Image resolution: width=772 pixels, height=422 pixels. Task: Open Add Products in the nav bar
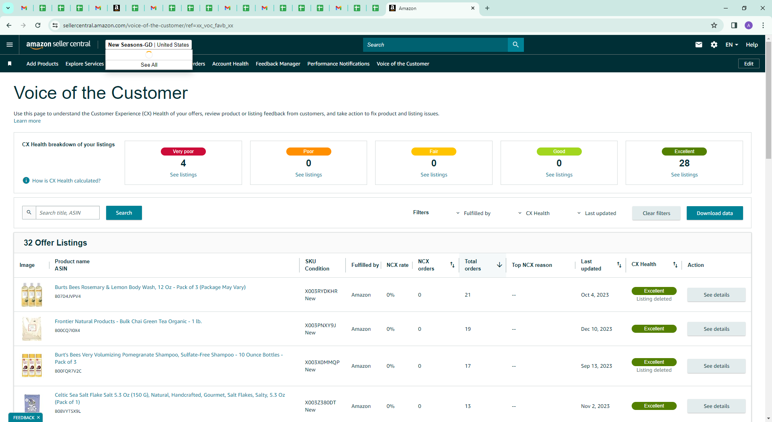pos(42,64)
